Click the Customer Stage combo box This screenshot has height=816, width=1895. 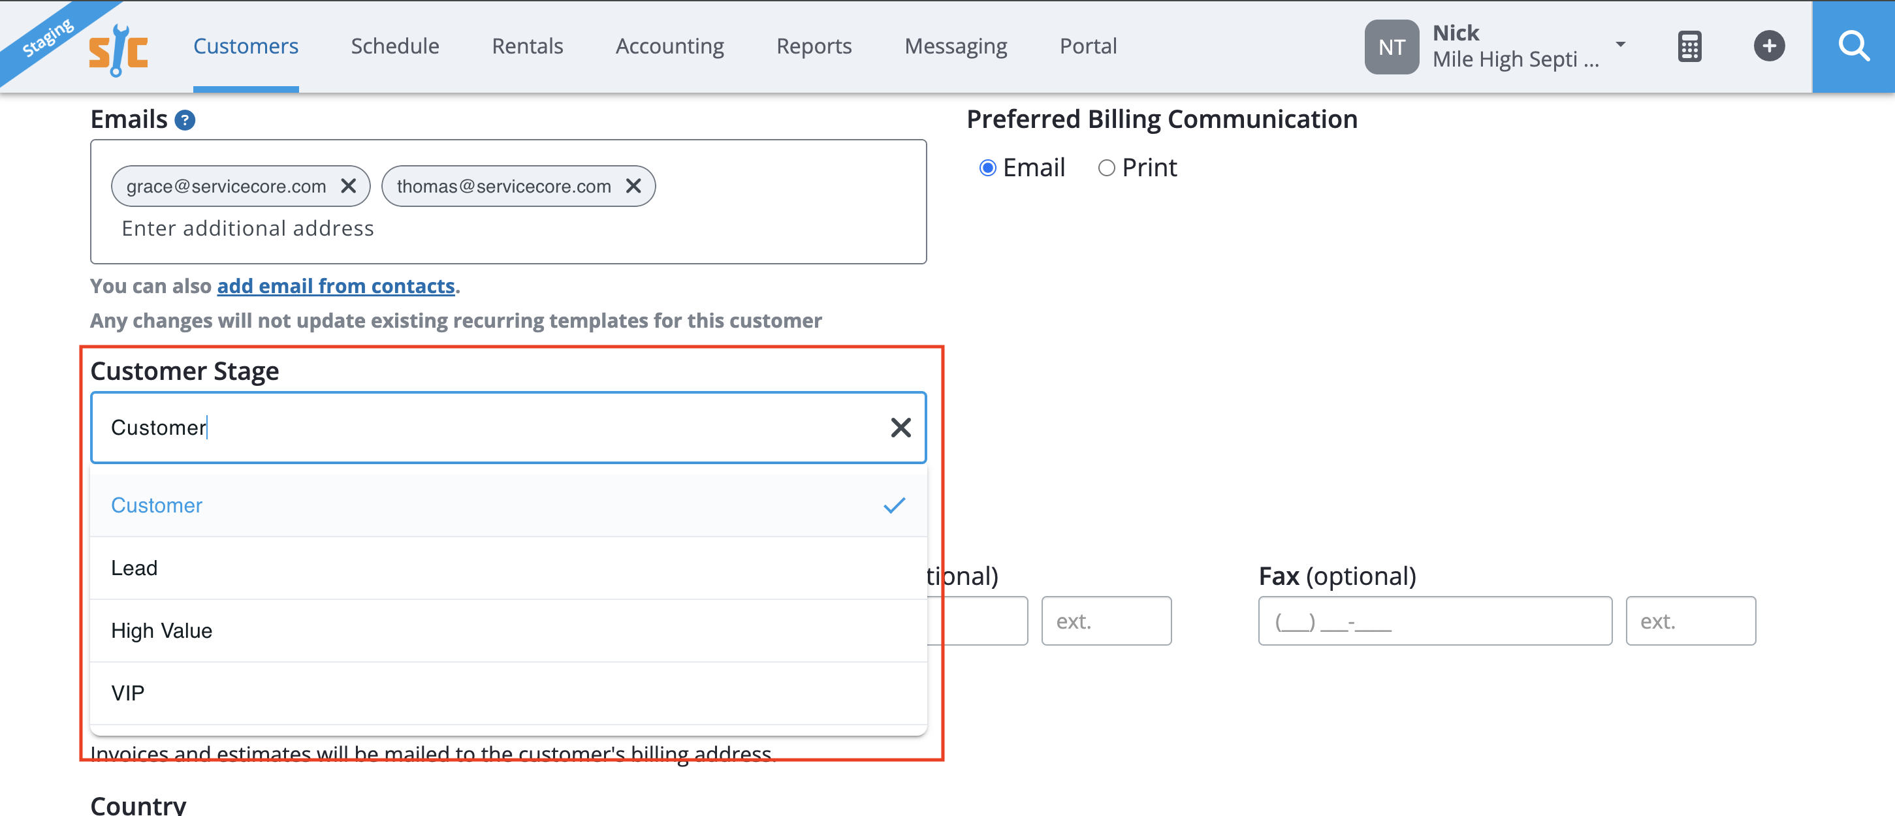pos(507,428)
